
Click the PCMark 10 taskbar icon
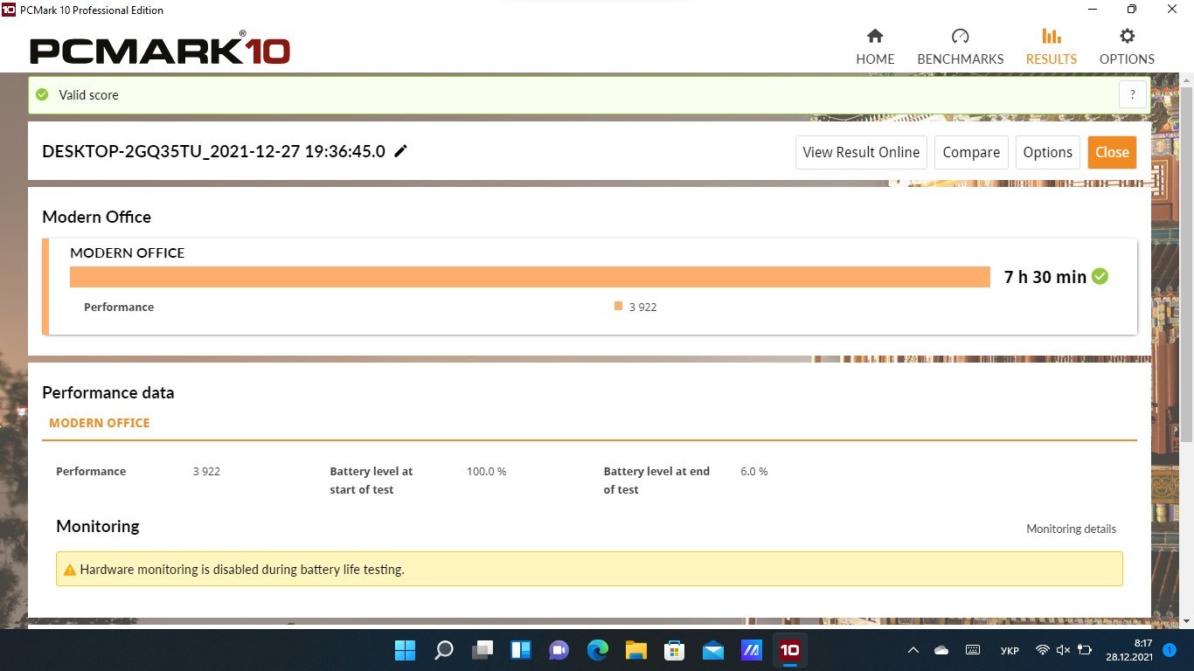point(790,650)
